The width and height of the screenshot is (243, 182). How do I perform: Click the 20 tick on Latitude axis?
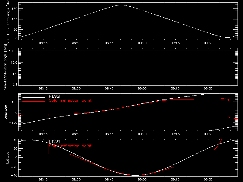tap(15, 149)
